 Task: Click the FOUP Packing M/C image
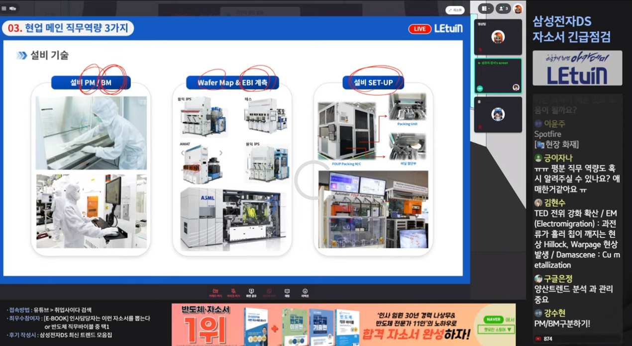coord(347,130)
